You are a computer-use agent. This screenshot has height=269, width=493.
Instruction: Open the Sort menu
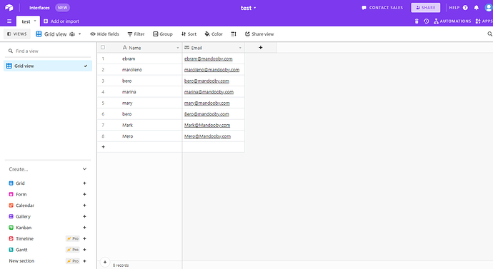click(x=189, y=34)
